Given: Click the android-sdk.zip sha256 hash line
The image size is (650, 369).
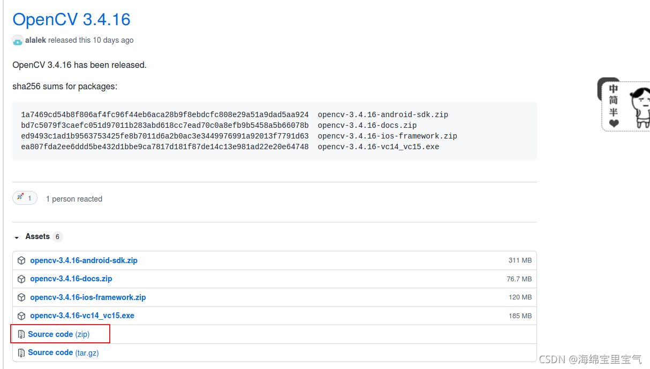Looking at the screenshot, I should (235, 114).
